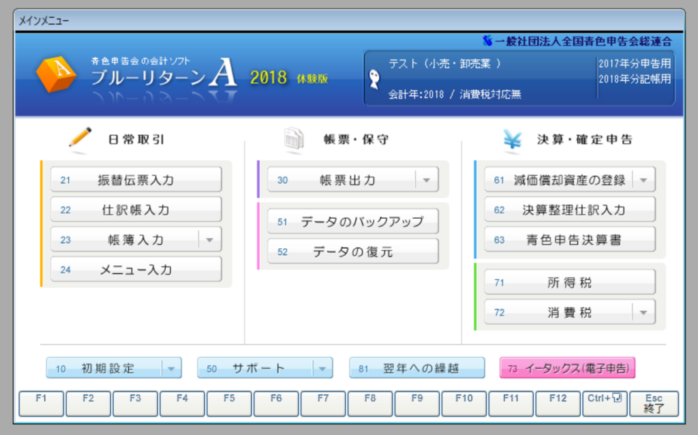The width and height of the screenshot is (698, 435).
Task: Click the yellow 2018 体験版 label
Action: pos(289,78)
